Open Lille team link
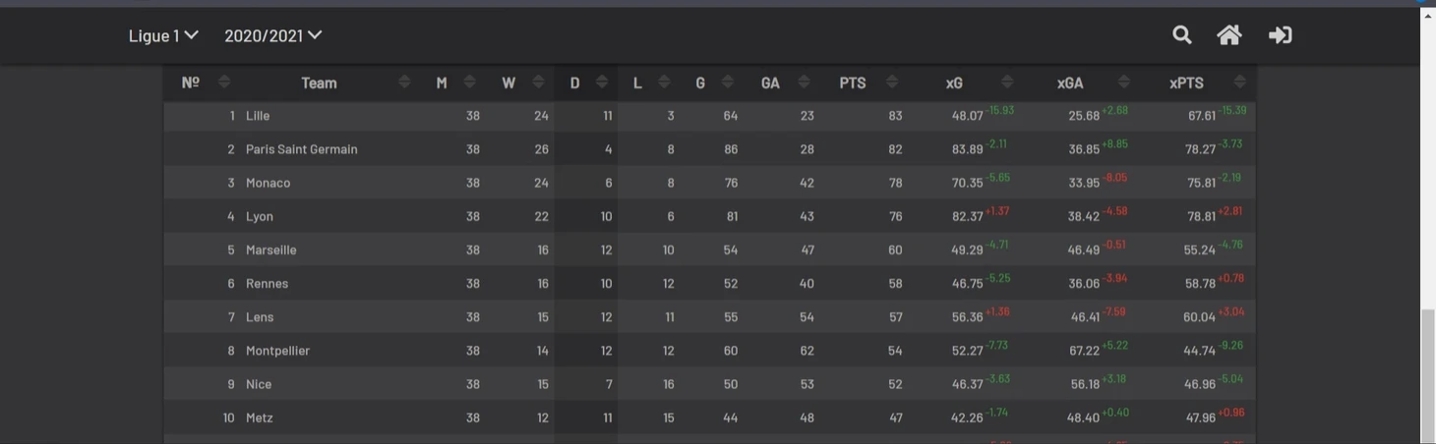The width and height of the screenshot is (1436, 444). click(x=258, y=116)
